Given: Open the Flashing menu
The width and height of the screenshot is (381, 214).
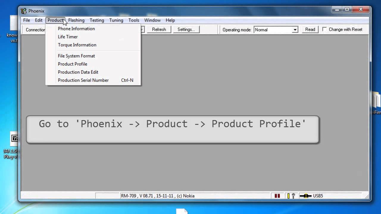Looking at the screenshot, I should point(76,20).
